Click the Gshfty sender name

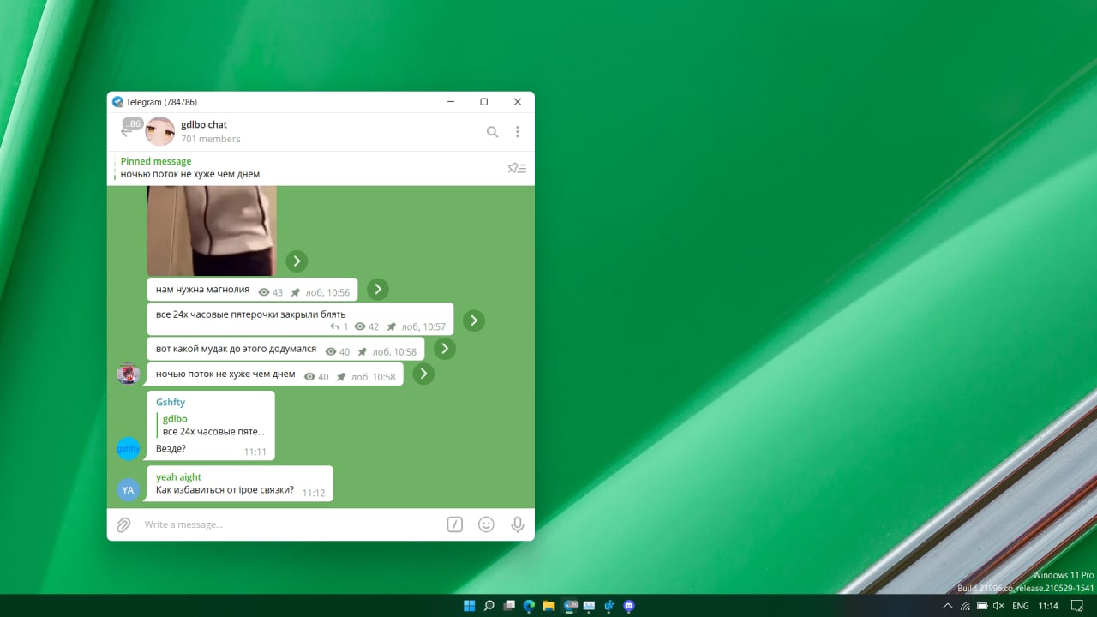171,402
